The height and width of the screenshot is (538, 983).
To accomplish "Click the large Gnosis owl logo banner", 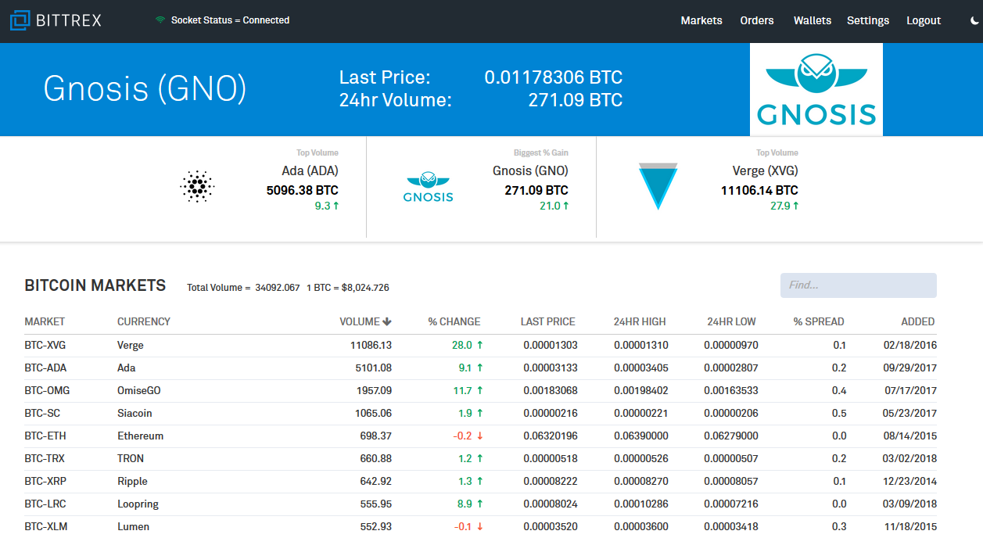I will (x=816, y=90).
